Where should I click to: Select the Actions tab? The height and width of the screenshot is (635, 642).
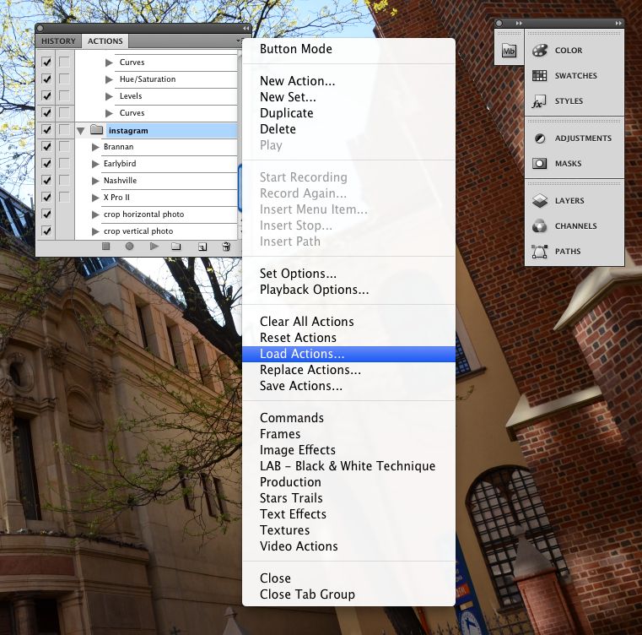point(105,41)
